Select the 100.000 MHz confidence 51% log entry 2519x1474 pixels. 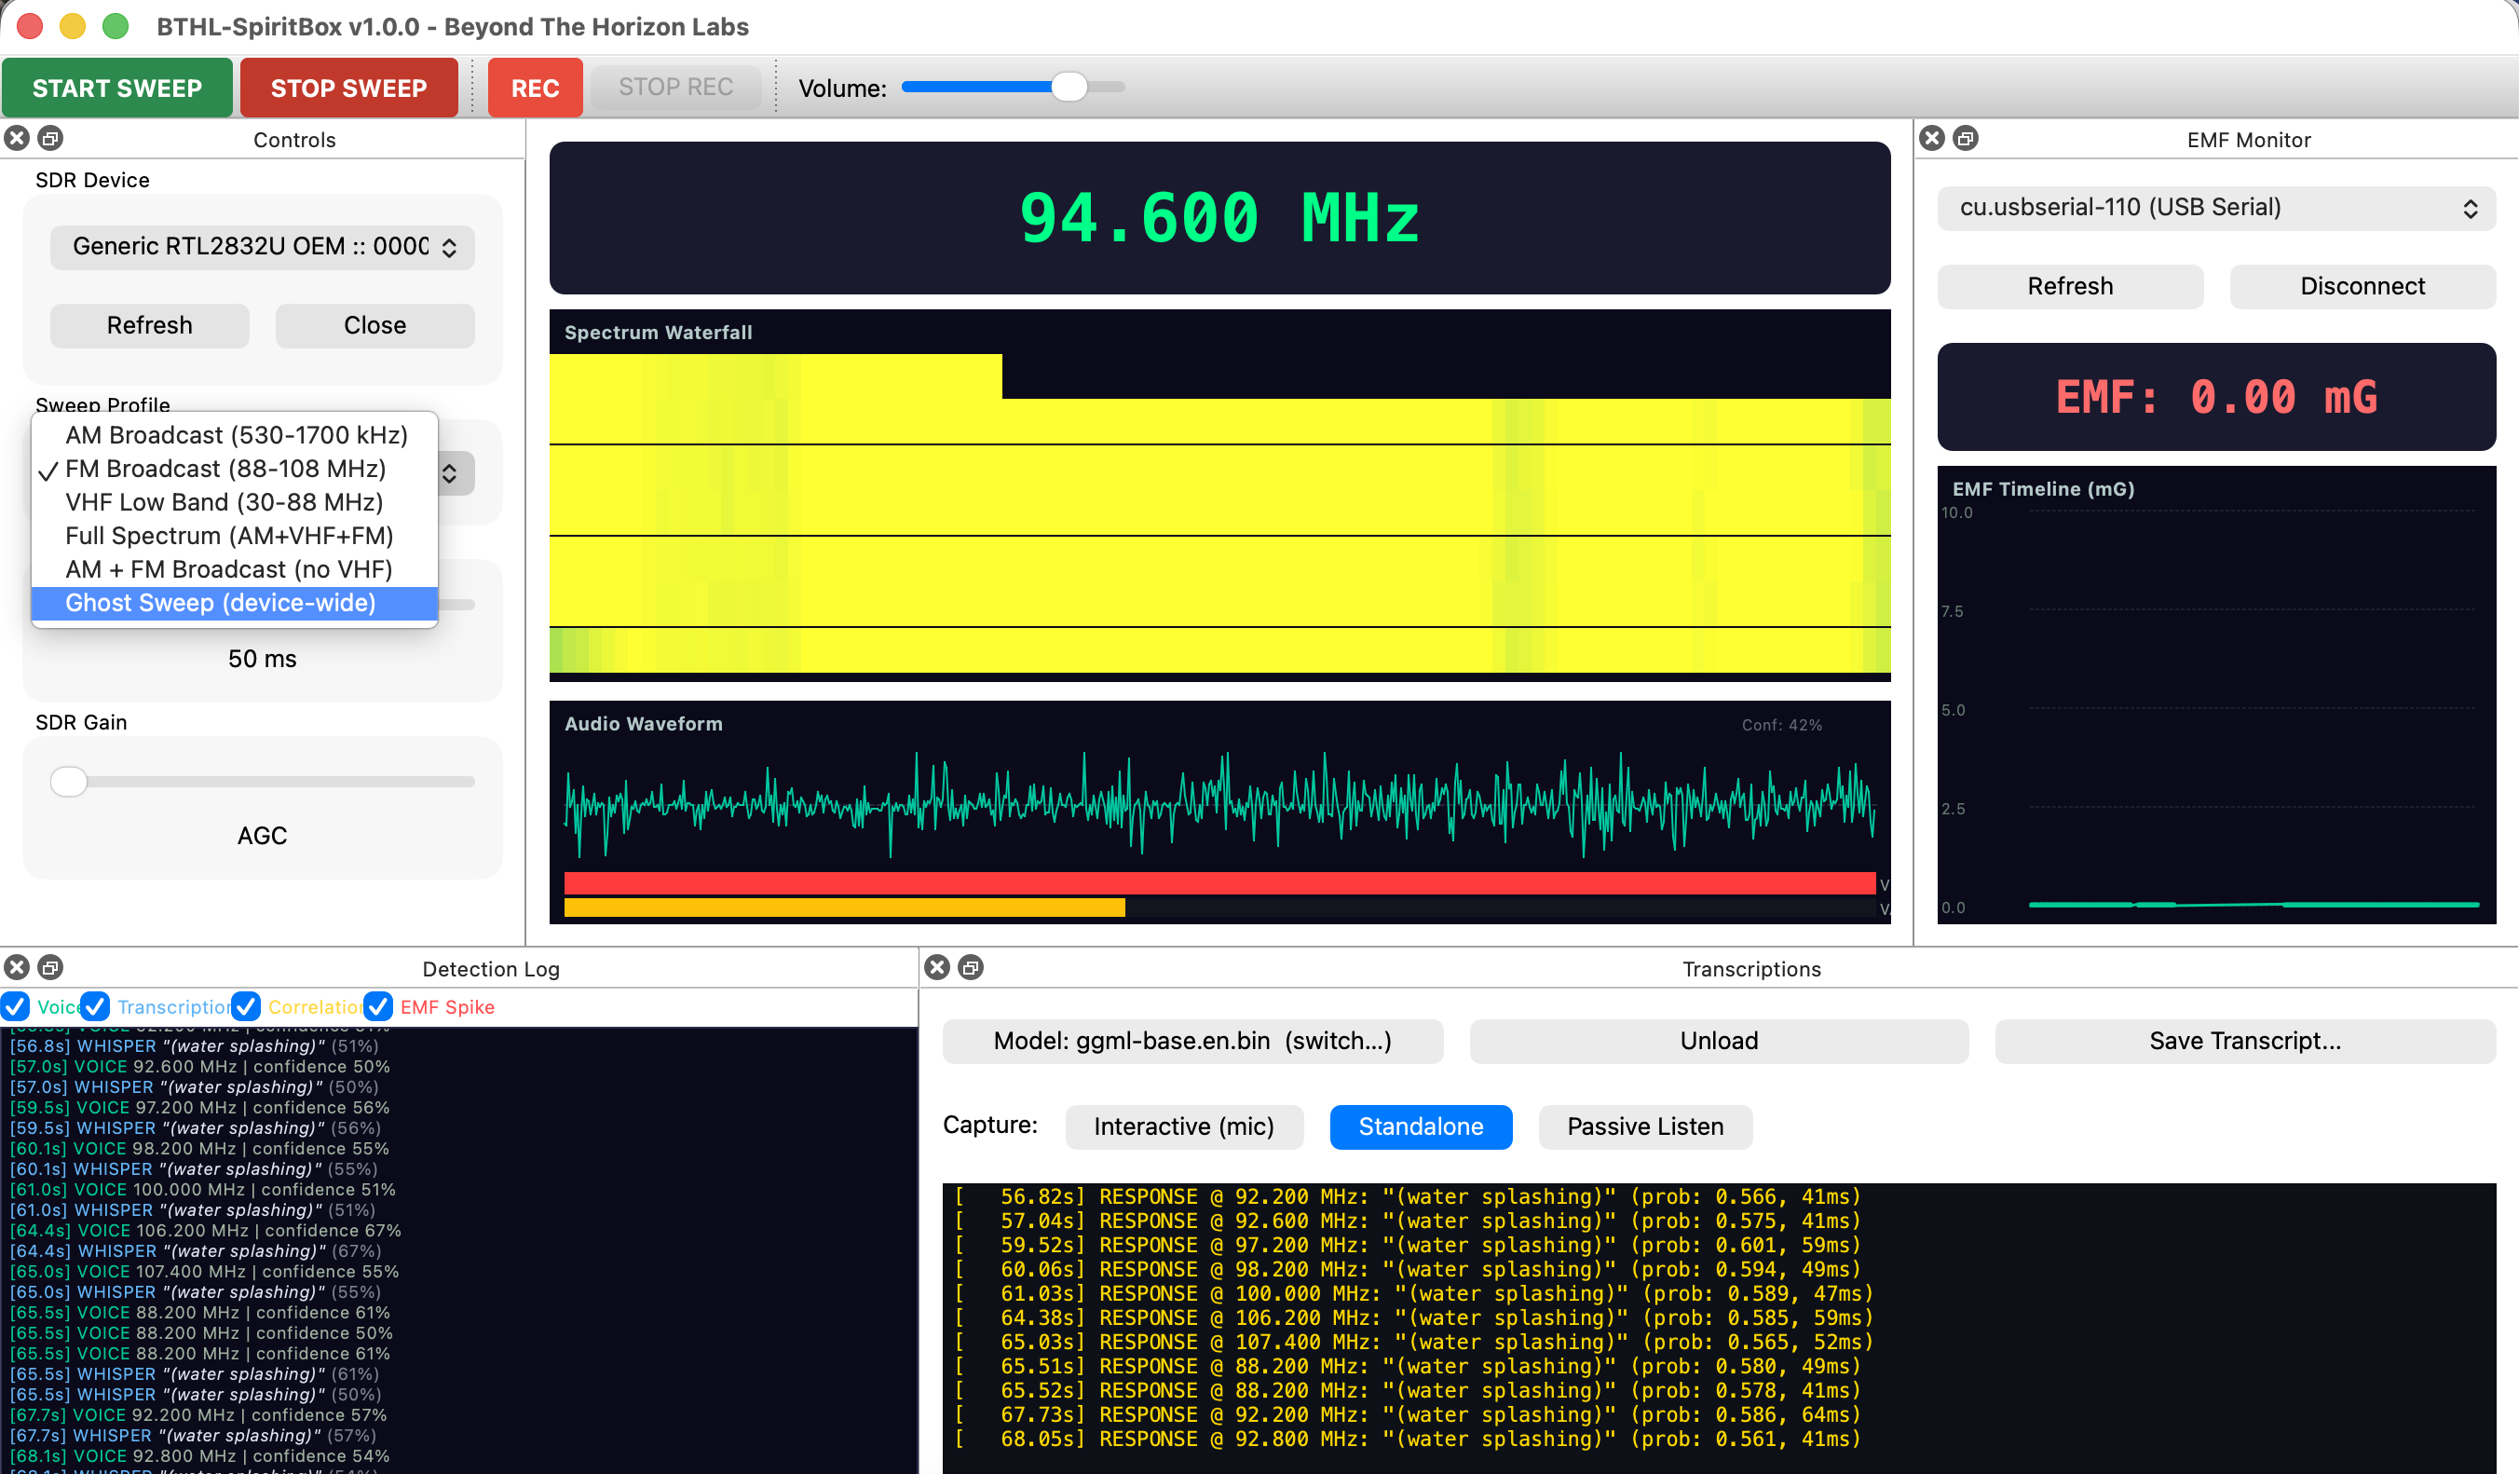(203, 1190)
